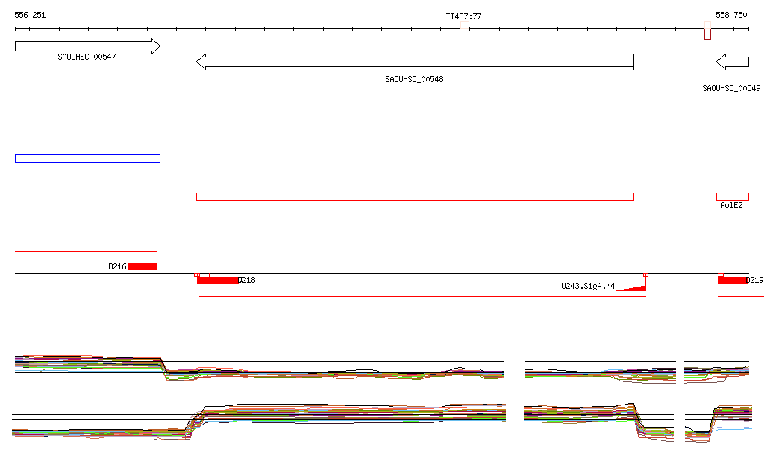The image size is (764, 456).
Task: Click the folE2 red rectangle
Action: 733,197
